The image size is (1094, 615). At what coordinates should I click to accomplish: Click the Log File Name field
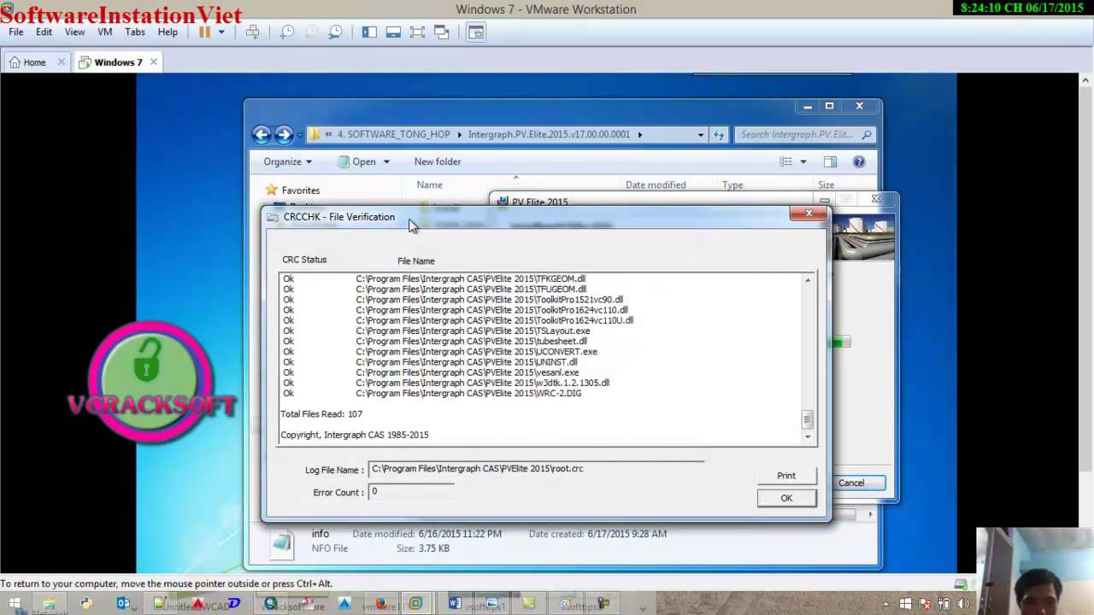click(x=536, y=469)
